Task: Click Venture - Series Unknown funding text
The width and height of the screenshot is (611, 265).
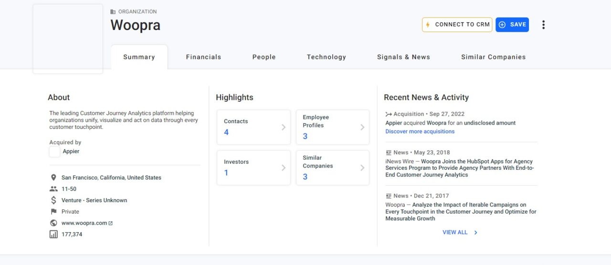Action: 94,200
